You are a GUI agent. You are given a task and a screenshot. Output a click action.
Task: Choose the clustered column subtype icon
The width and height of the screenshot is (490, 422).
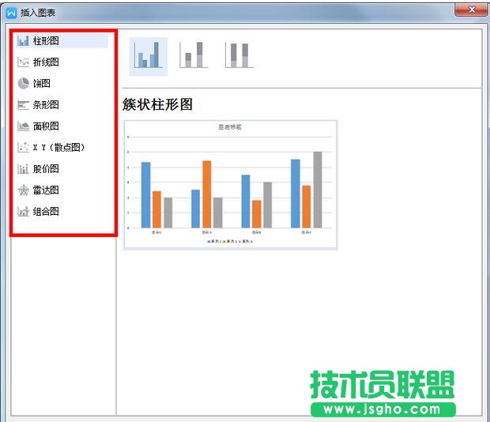click(149, 56)
